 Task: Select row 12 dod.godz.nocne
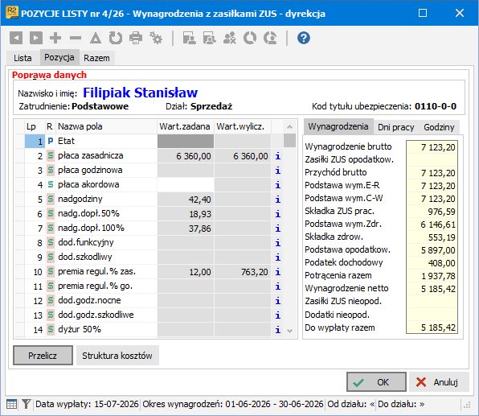(149, 301)
